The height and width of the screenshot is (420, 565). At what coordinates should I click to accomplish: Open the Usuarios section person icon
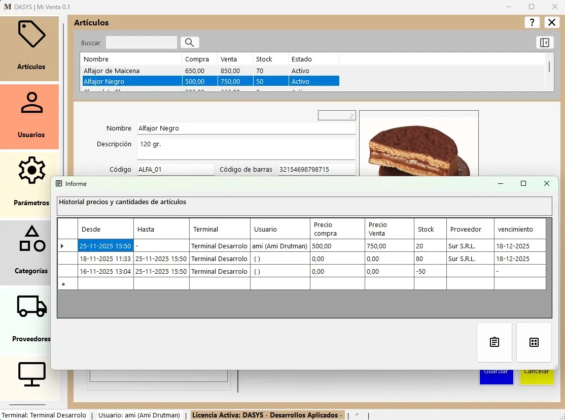[x=31, y=103]
